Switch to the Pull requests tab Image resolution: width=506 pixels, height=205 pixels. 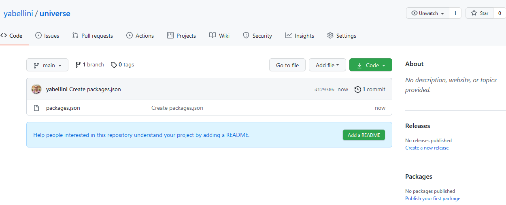point(92,36)
